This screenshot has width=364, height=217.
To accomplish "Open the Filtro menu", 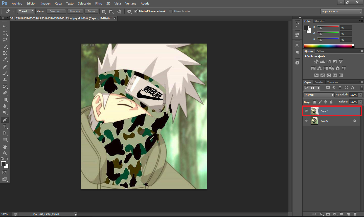I will click(99, 4).
